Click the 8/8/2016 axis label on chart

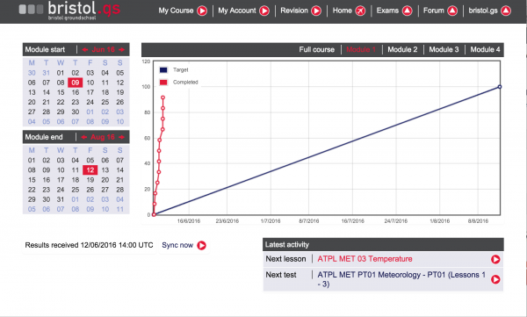(x=478, y=221)
